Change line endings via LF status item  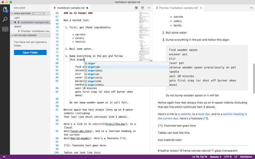(236, 157)
